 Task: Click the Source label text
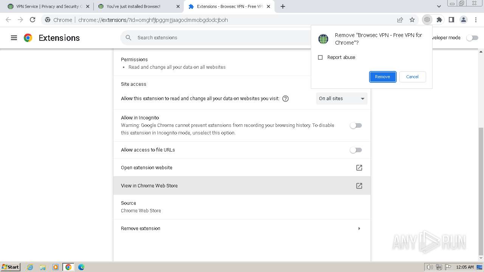129,203
